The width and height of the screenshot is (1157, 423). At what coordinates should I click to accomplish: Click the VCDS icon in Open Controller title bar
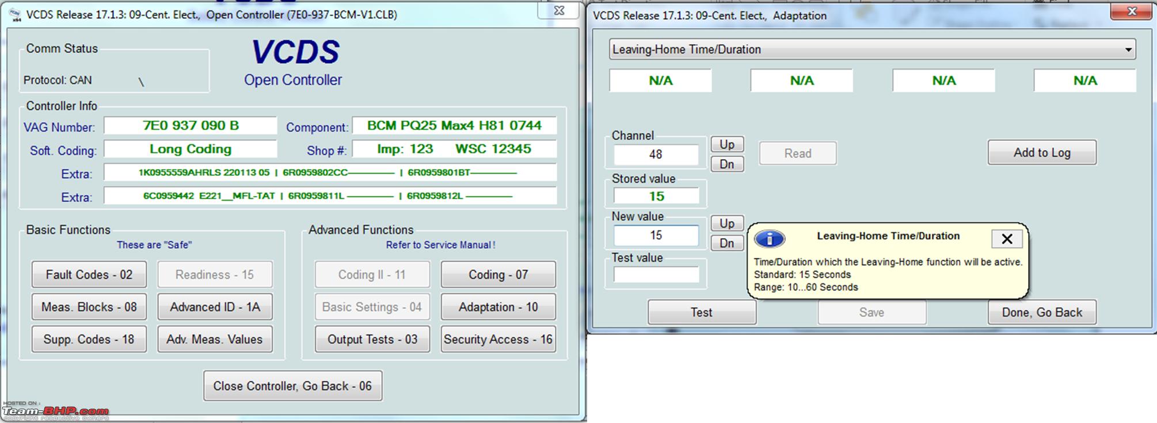(x=15, y=16)
